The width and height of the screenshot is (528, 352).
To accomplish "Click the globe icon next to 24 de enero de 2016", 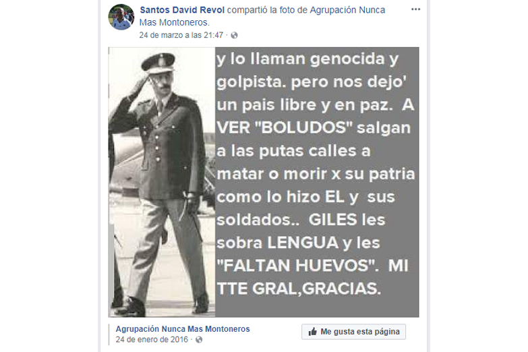I will (x=199, y=340).
